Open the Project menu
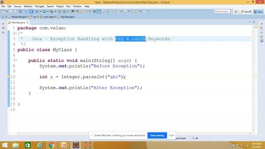This screenshot has width=265, height=149. click(60, 7)
